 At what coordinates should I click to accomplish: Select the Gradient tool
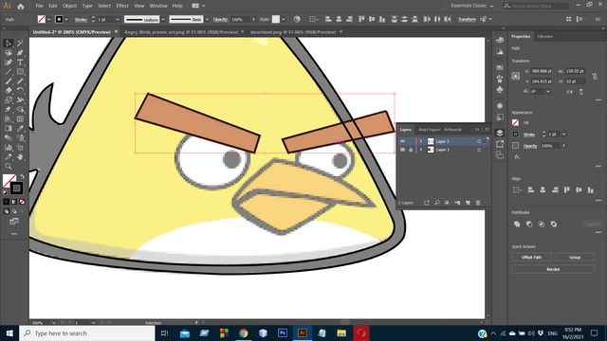click(9, 129)
